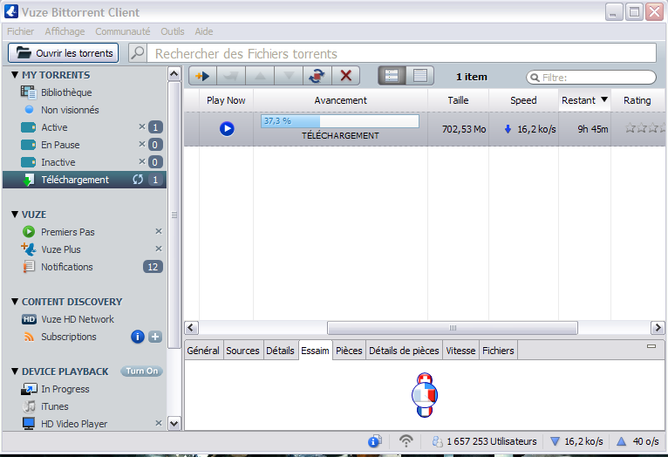This screenshot has height=457, width=668.
Task: Click the star rating for the torrent
Action: 645,128
